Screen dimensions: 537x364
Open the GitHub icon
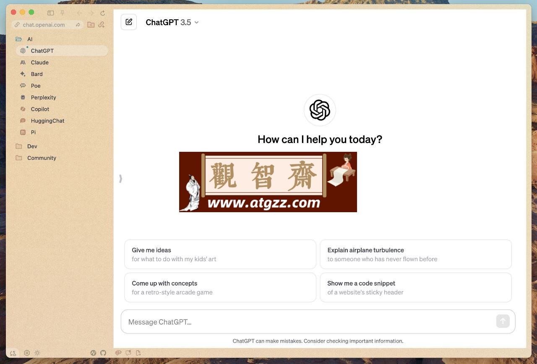103,353
